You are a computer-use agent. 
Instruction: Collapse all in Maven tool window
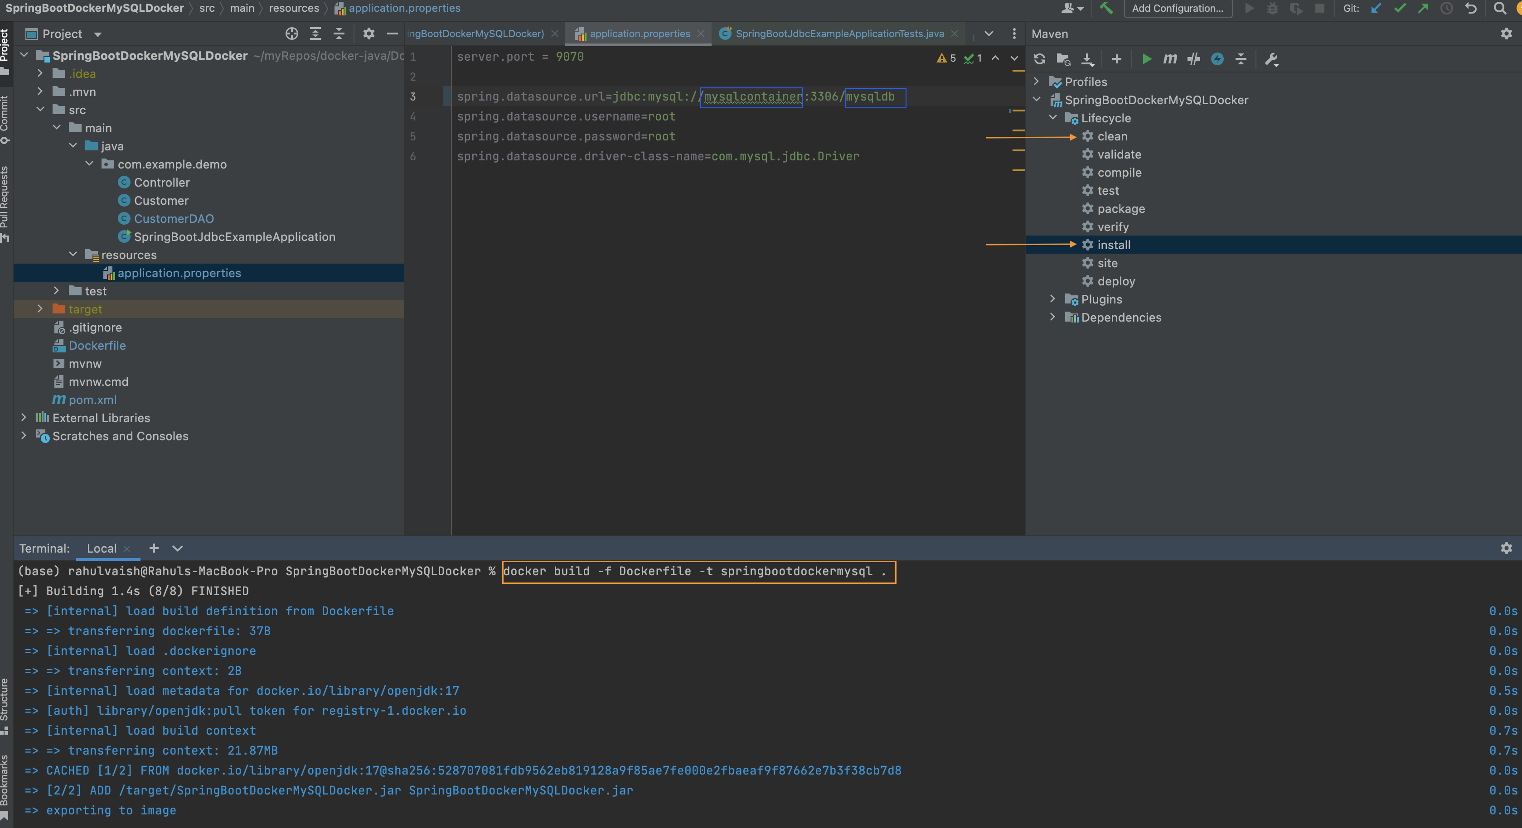1241,59
